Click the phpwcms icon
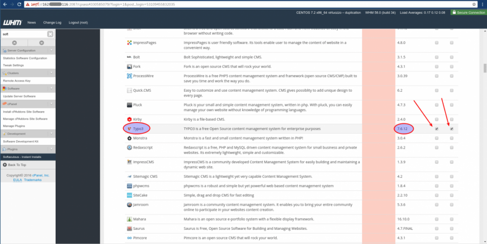 (129, 185)
